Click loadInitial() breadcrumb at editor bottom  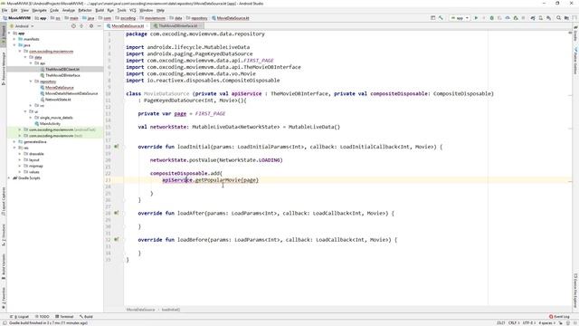(171, 310)
